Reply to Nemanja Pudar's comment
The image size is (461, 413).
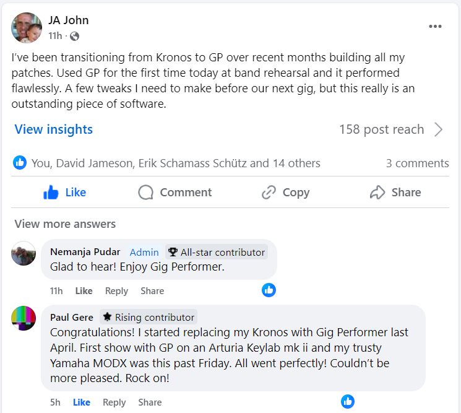(116, 290)
